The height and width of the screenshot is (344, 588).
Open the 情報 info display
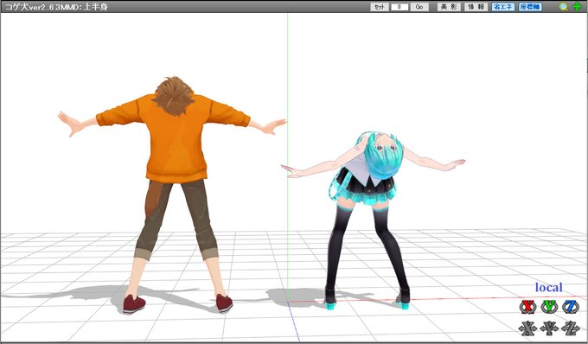pos(476,7)
